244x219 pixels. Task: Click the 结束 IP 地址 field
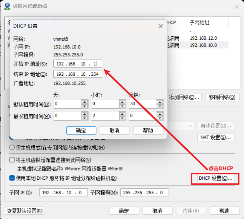click(77, 74)
